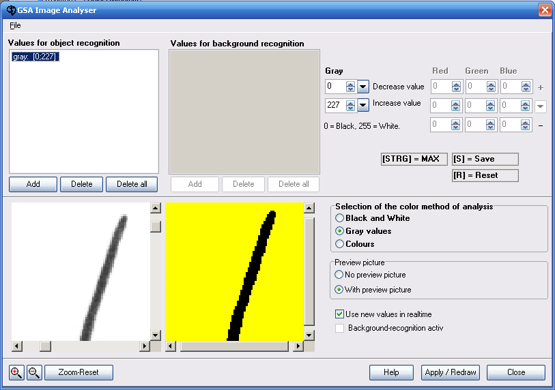Click the original image left scroll arrow
The image size is (555, 390).
(16, 346)
